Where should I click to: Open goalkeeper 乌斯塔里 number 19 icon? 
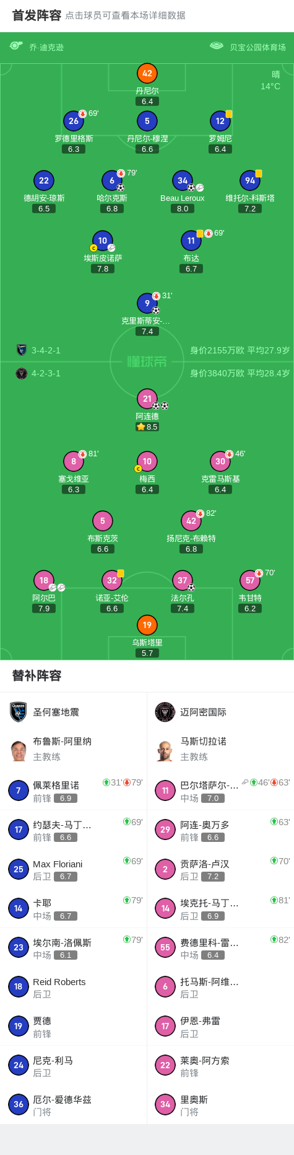point(147,625)
